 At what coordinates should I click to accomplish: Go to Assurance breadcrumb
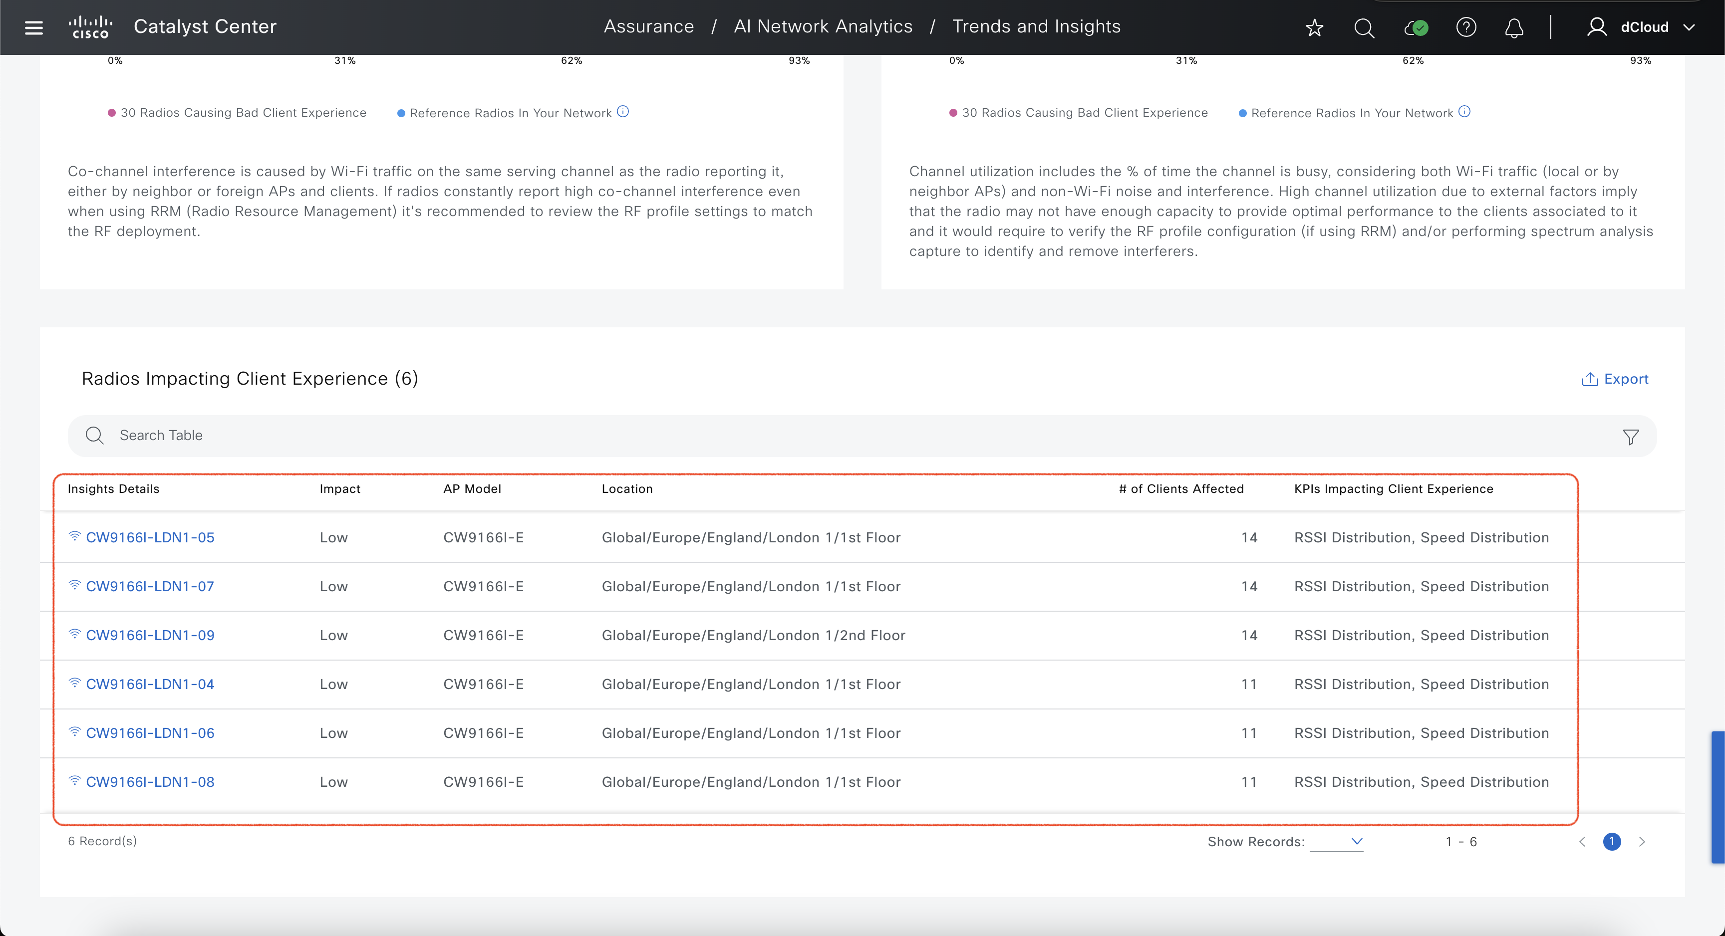click(648, 27)
